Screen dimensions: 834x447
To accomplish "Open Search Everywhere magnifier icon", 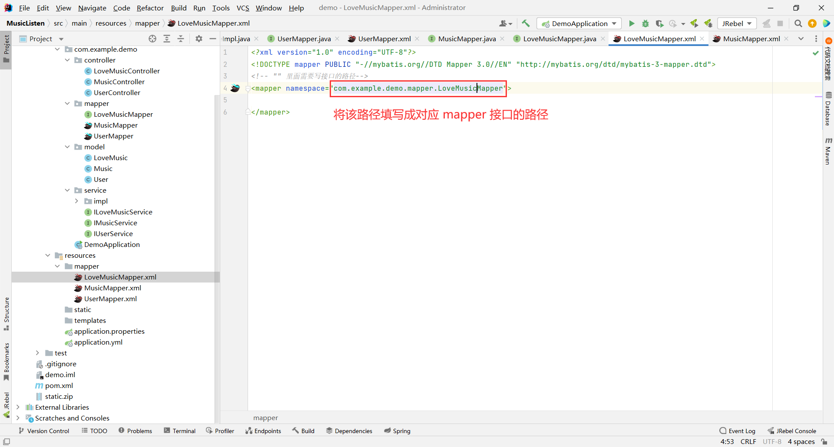I will point(798,23).
